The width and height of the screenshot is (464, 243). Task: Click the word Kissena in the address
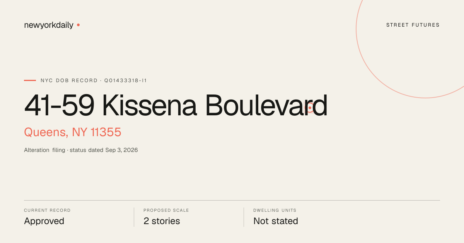click(x=150, y=105)
